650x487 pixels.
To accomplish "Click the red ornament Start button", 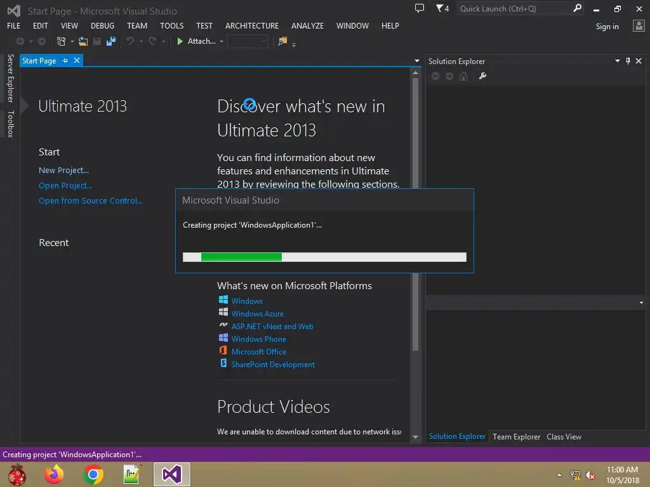I will pos(17,474).
